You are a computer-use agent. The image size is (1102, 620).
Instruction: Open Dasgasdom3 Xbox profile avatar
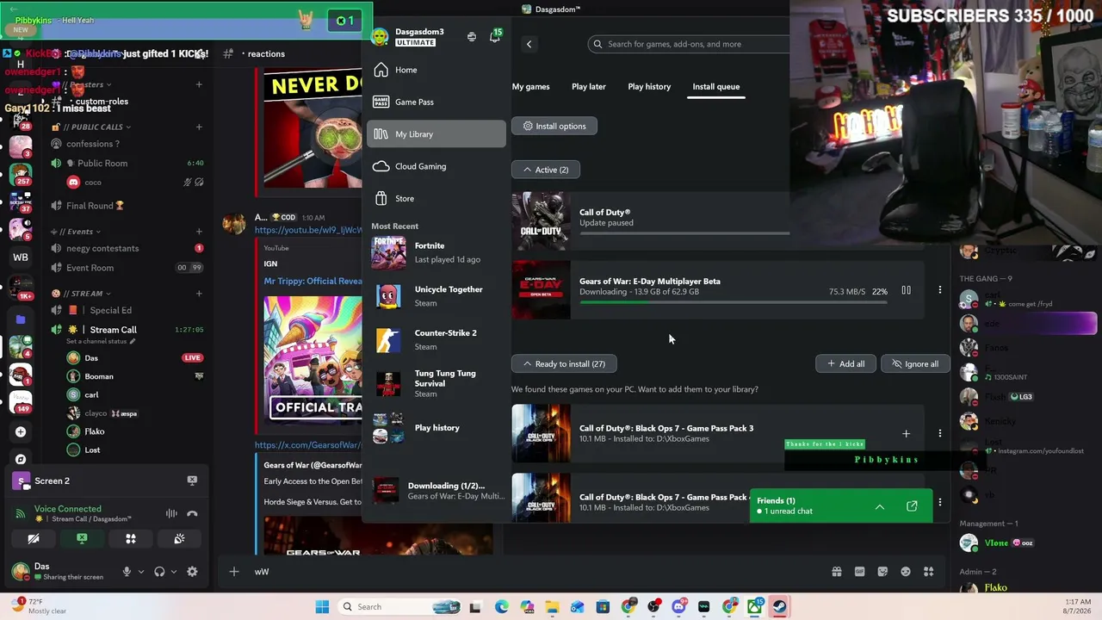pyautogui.click(x=380, y=37)
